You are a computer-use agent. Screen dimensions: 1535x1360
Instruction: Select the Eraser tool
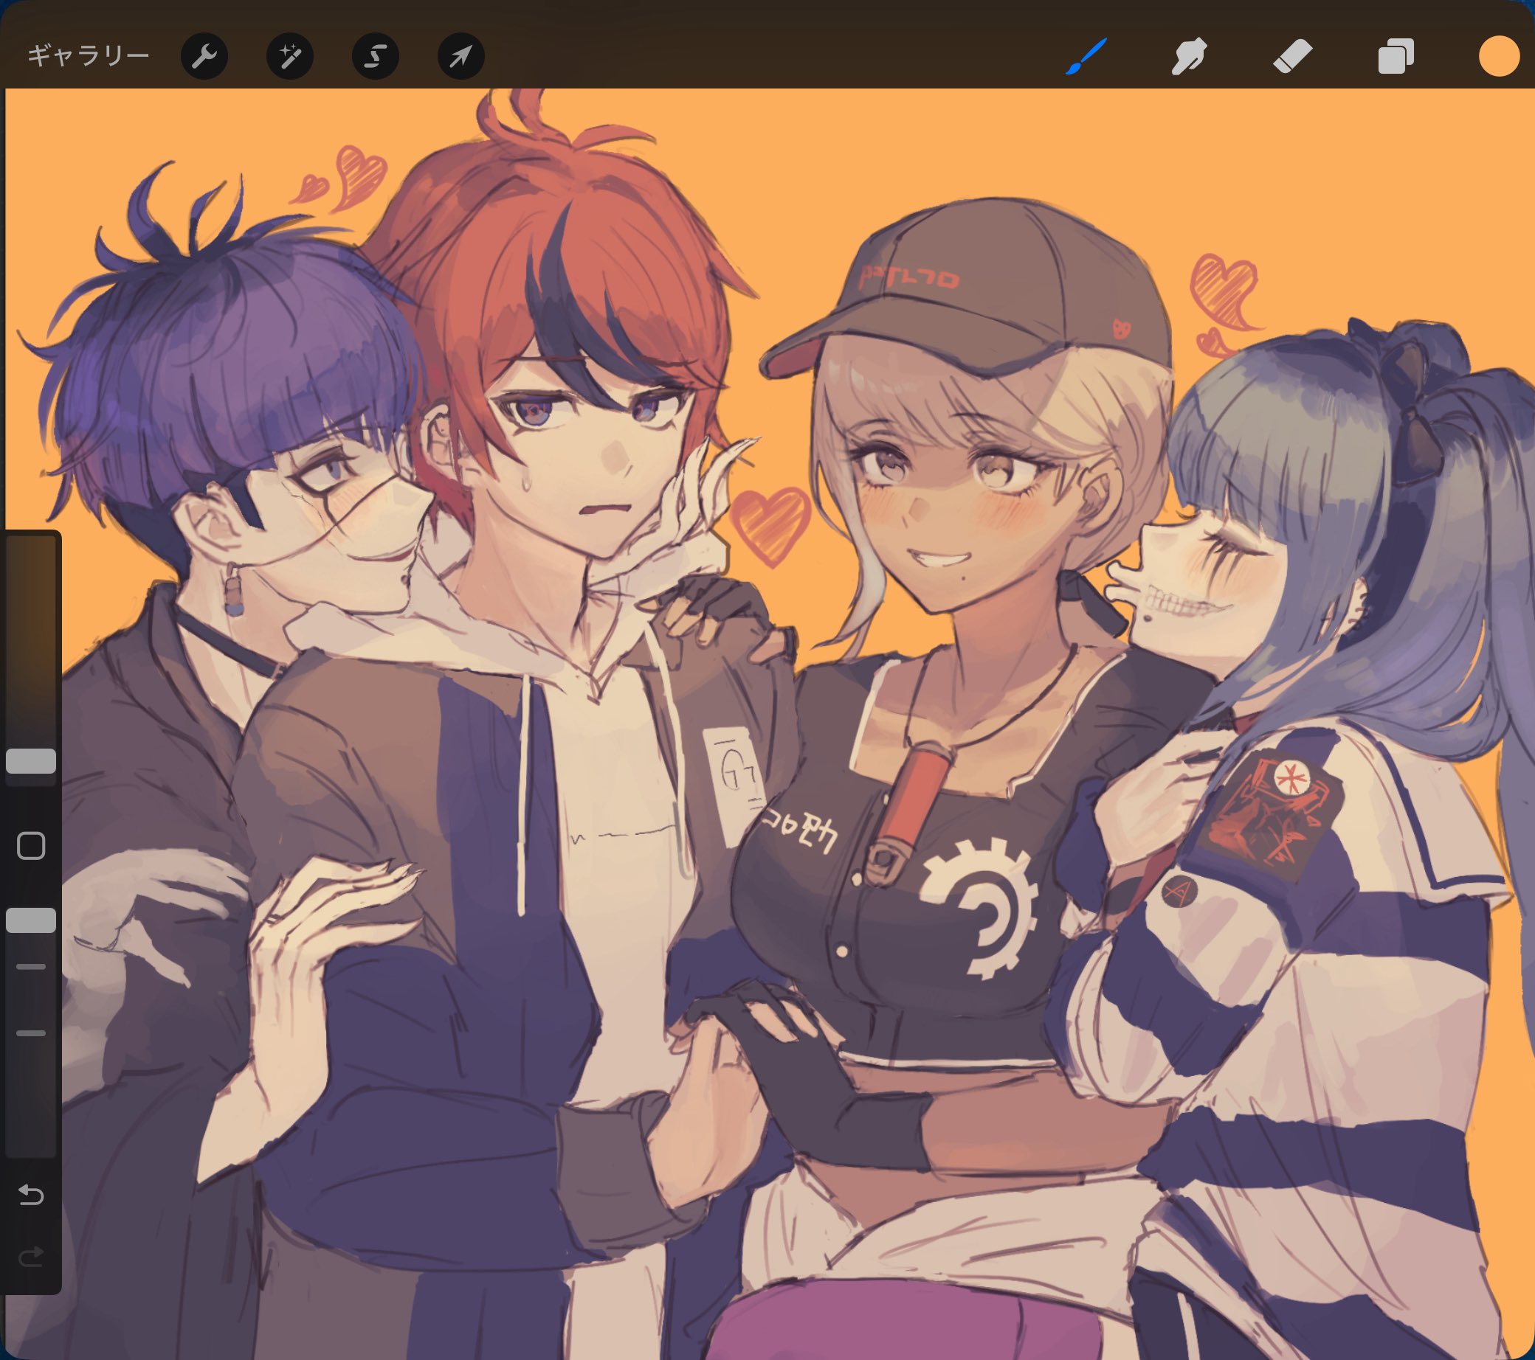coord(1292,56)
